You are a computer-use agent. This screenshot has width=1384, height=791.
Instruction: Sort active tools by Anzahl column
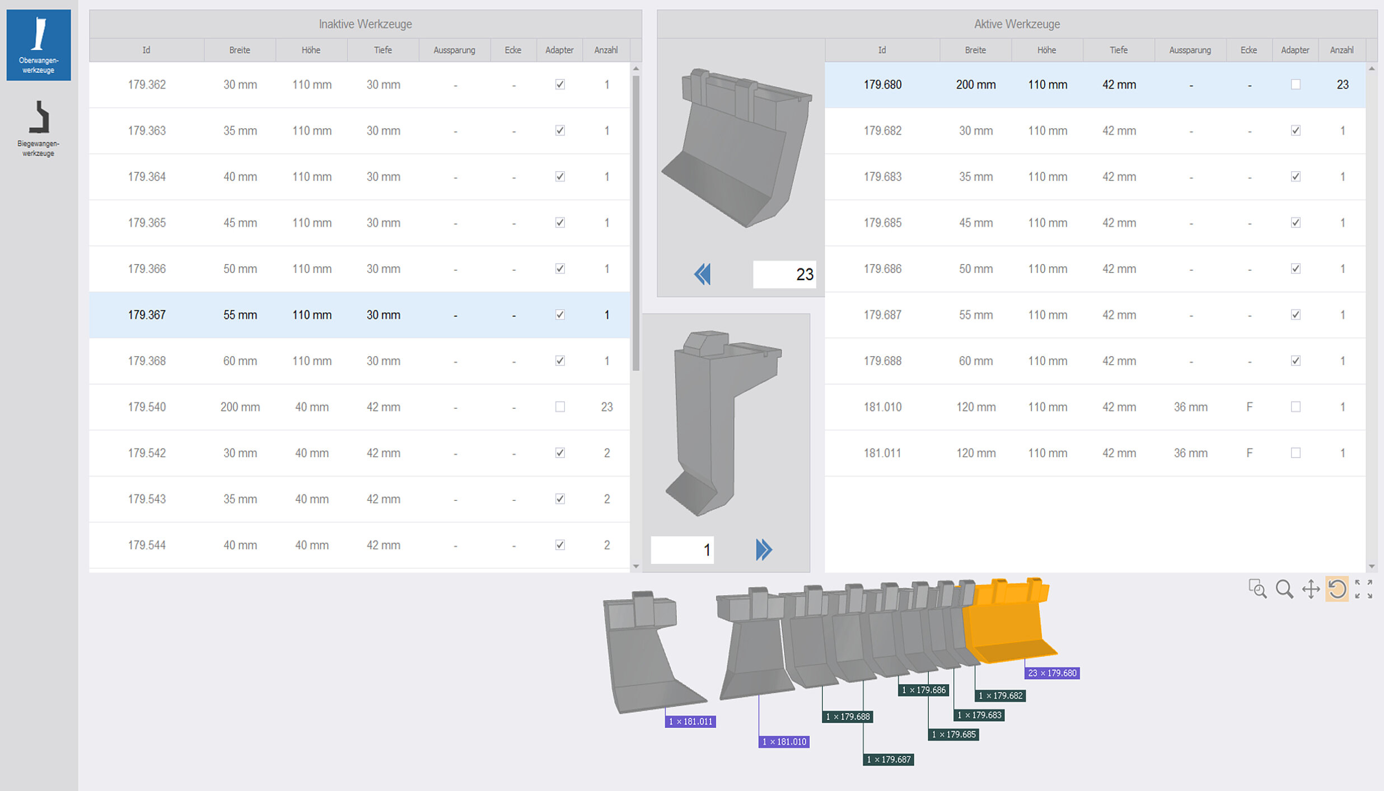click(1342, 50)
